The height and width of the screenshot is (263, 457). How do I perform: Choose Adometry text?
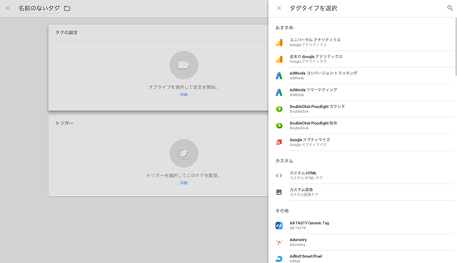[298, 239]
